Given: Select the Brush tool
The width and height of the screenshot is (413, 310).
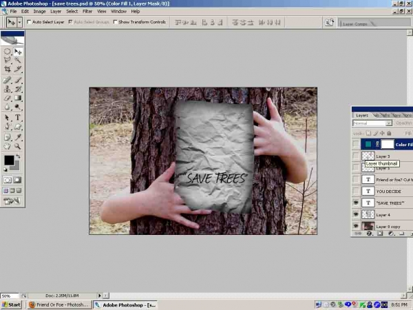Looking at the screenshot, I should (18, 80).
